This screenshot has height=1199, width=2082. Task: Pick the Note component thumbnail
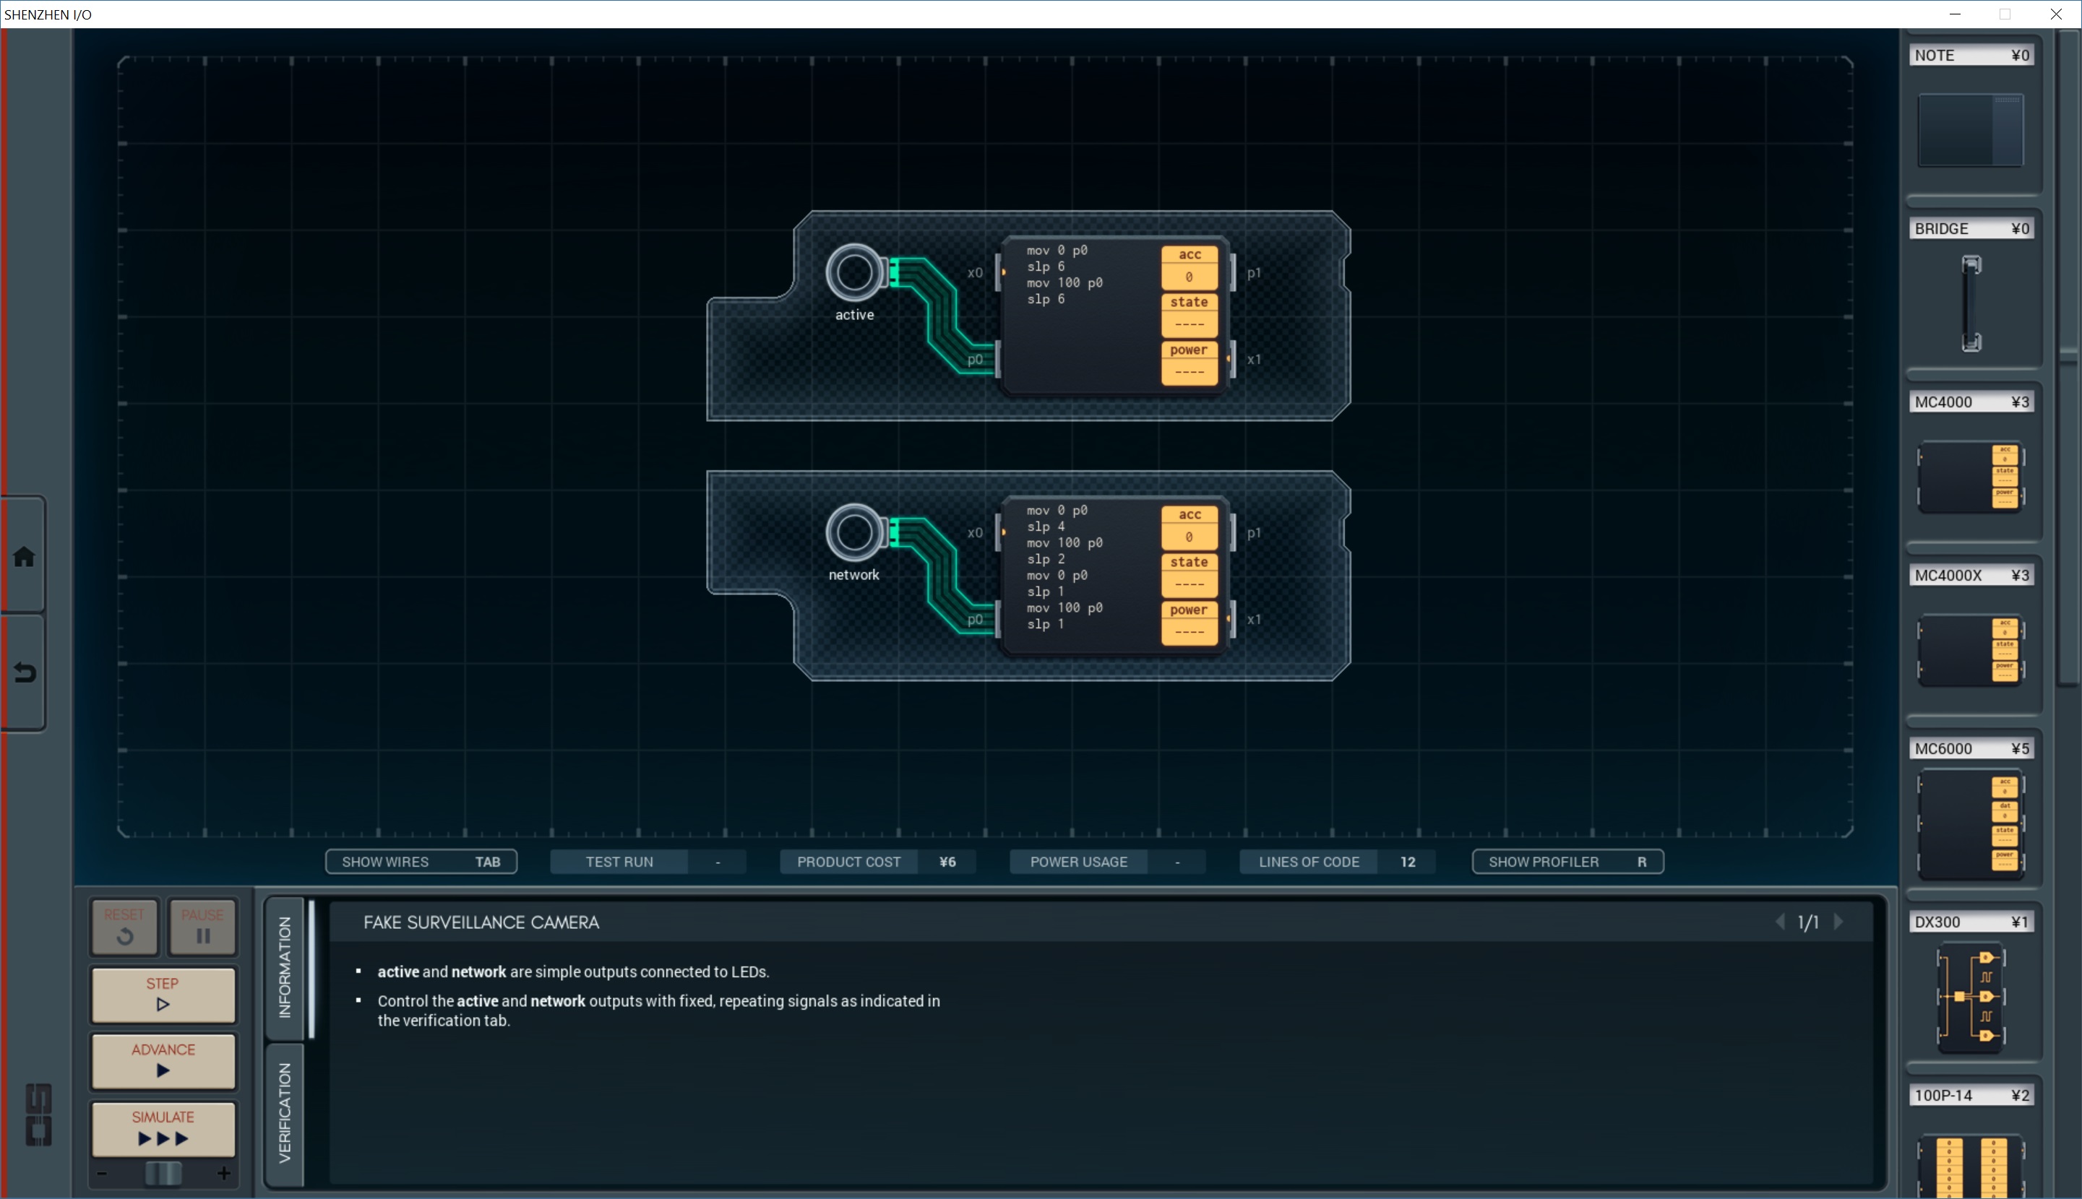pyautogui.click(x=1970, y=130)
